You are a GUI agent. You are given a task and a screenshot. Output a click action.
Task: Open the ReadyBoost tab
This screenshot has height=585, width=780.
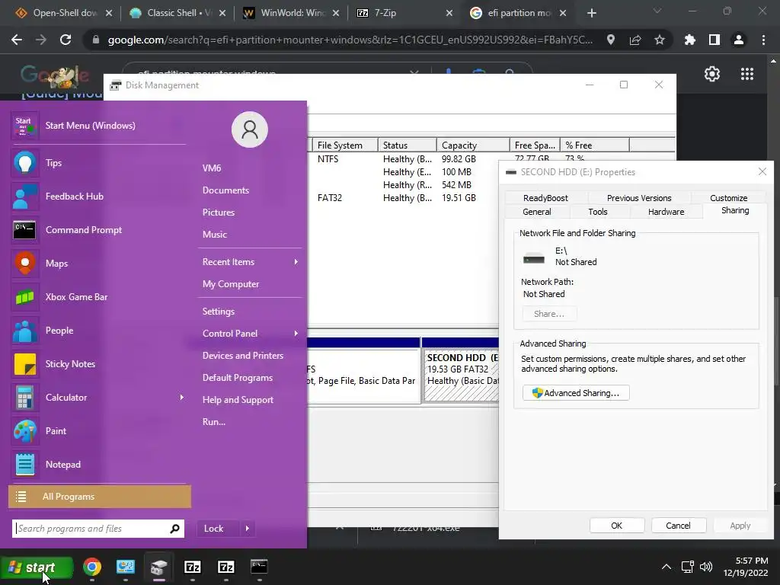pos(545,198)
